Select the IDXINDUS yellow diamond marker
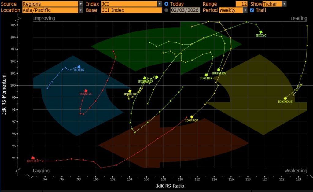Image resolution: width=313 pixels, height=192 pixels. tap(285, 98)
